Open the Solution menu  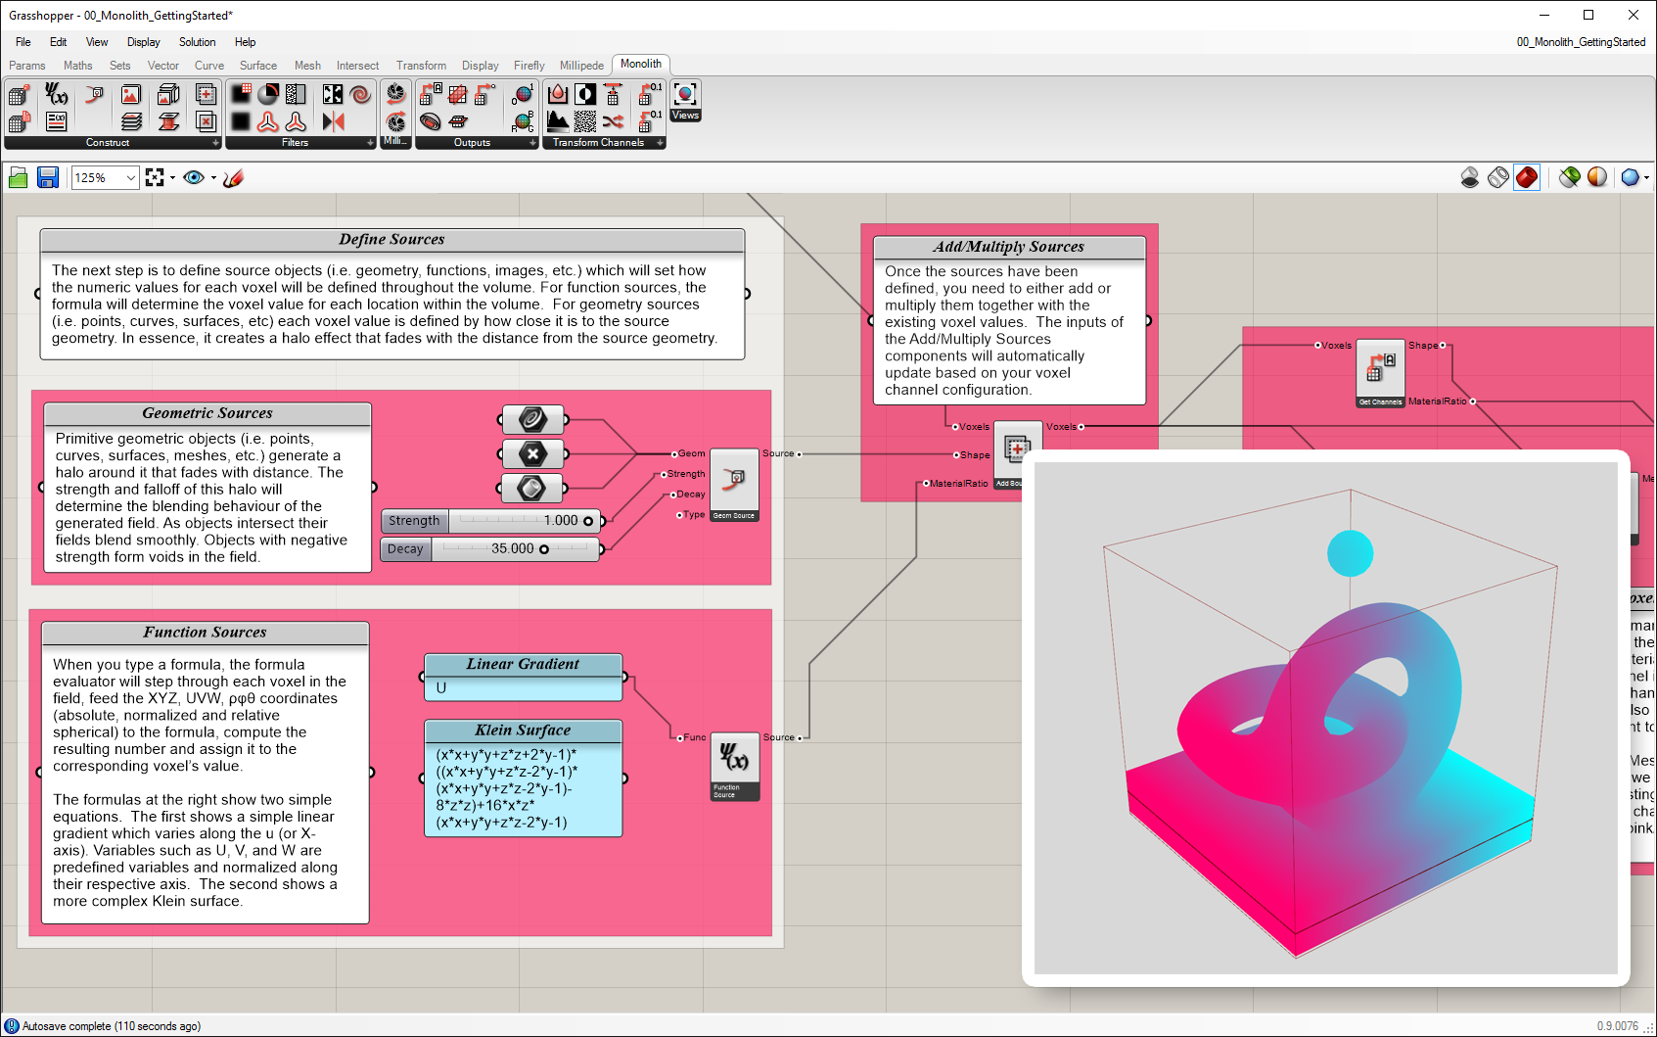coord(197,42)
